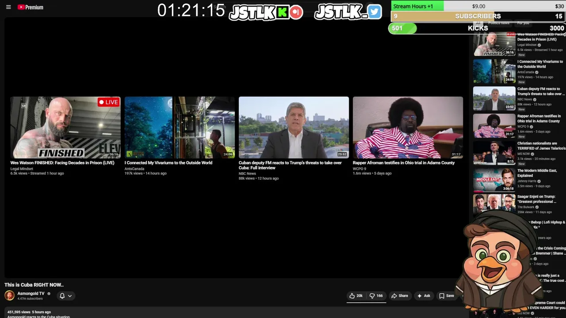Click the LIVE badge on Wes Watson thumbnail
Viewport: 566px width, 318px height.
pos(109,102)
